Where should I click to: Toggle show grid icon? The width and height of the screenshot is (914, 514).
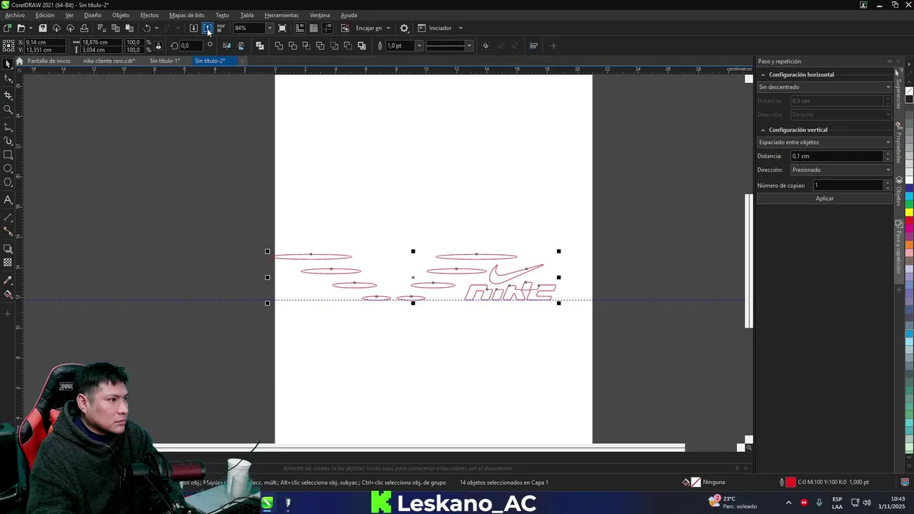click(313, 28)
